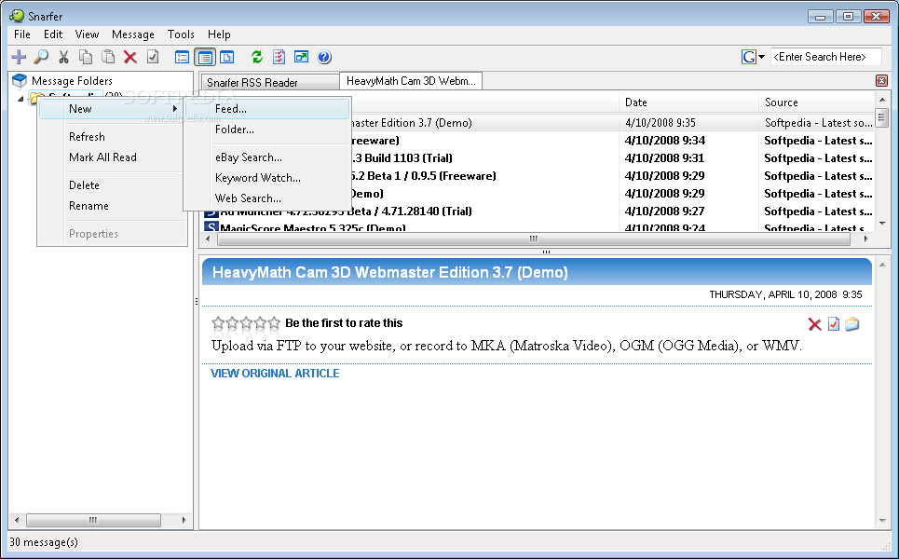The height and width of the screenshot is (559, 899).
Task: Select Web Search... in submenu
Action: pos(267,198)
